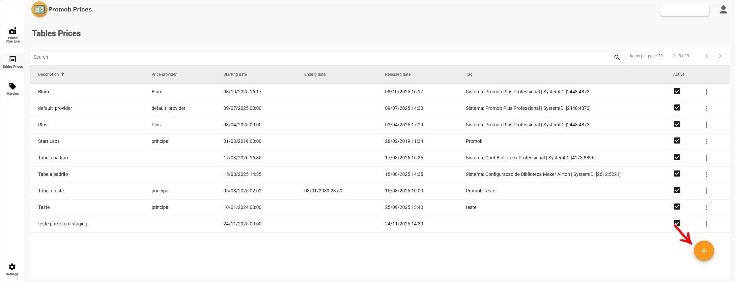Toggle Active checkbox for Plus row
735x282 pixels.
click(x=677, y=124)
